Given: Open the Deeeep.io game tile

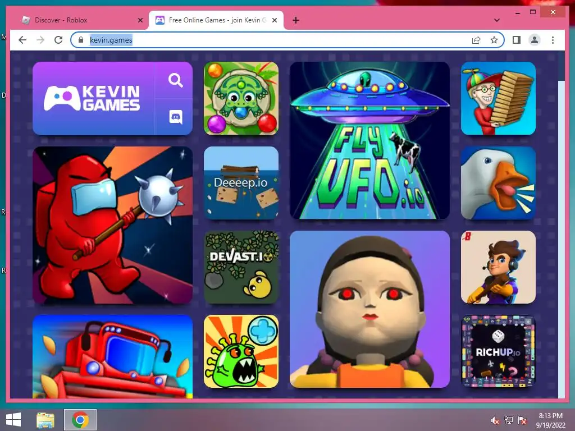Looking at the screenshot, I should click(241, 183).
